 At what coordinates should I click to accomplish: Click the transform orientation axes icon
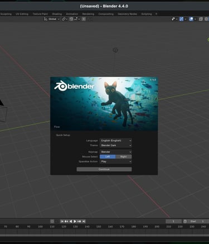point(46,19)
